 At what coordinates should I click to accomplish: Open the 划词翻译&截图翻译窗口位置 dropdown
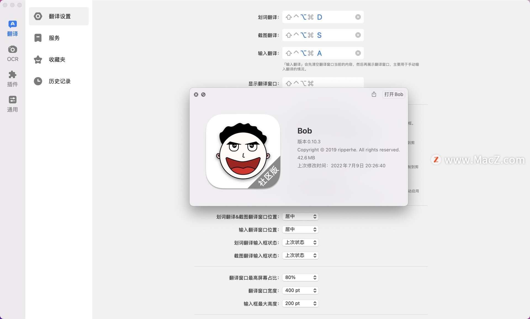pyautogui.click(x=300, y=216)
